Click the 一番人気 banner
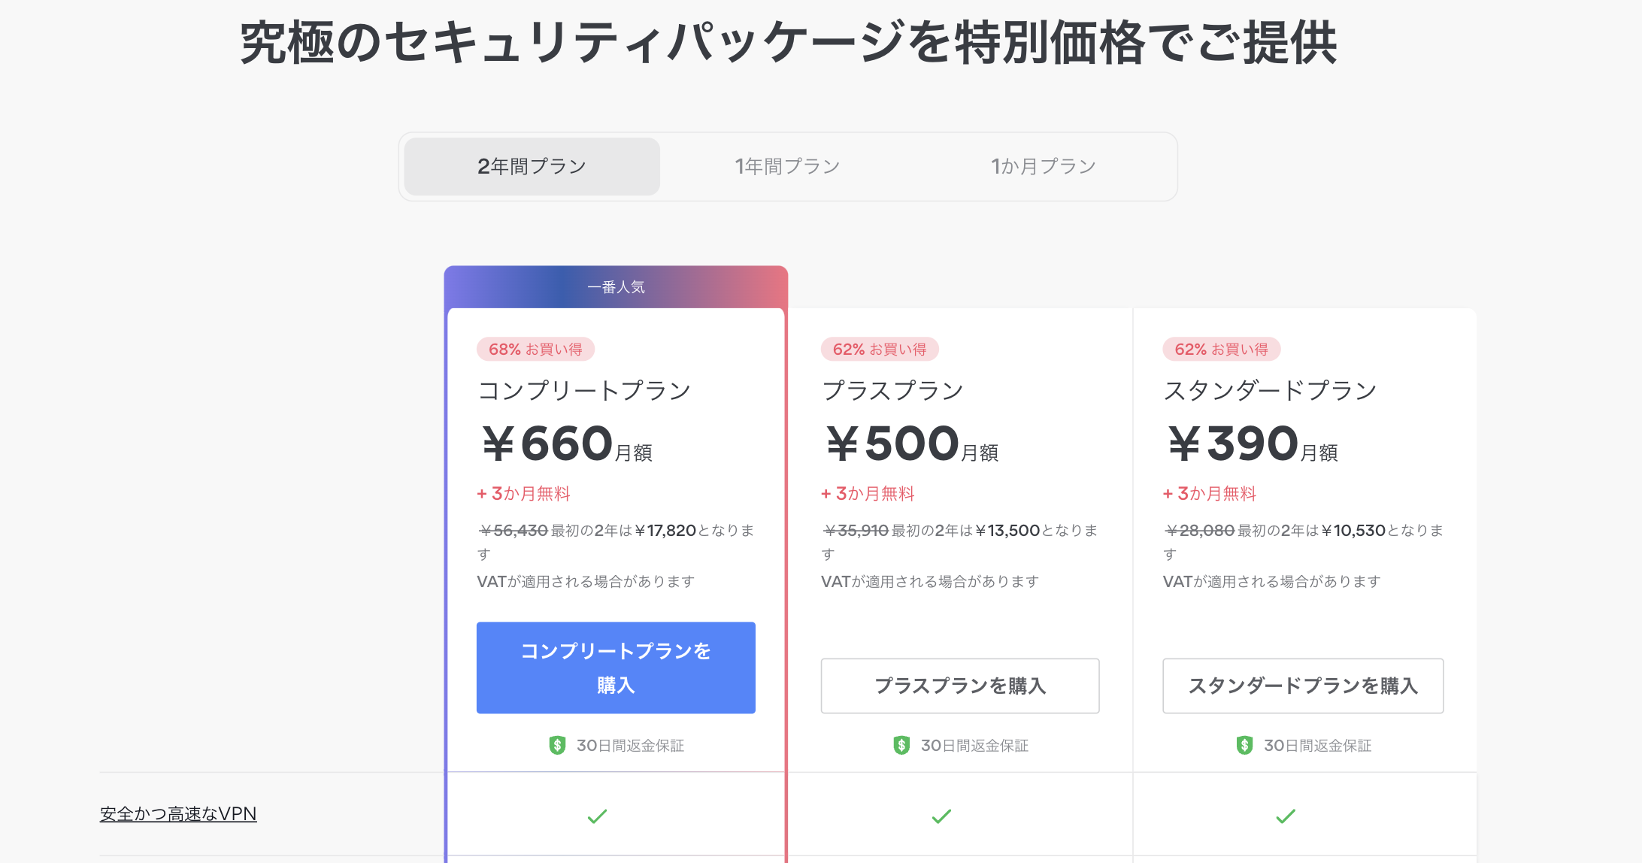The width and height of the screenshot is (1642, 863). (x=616, y=287)
